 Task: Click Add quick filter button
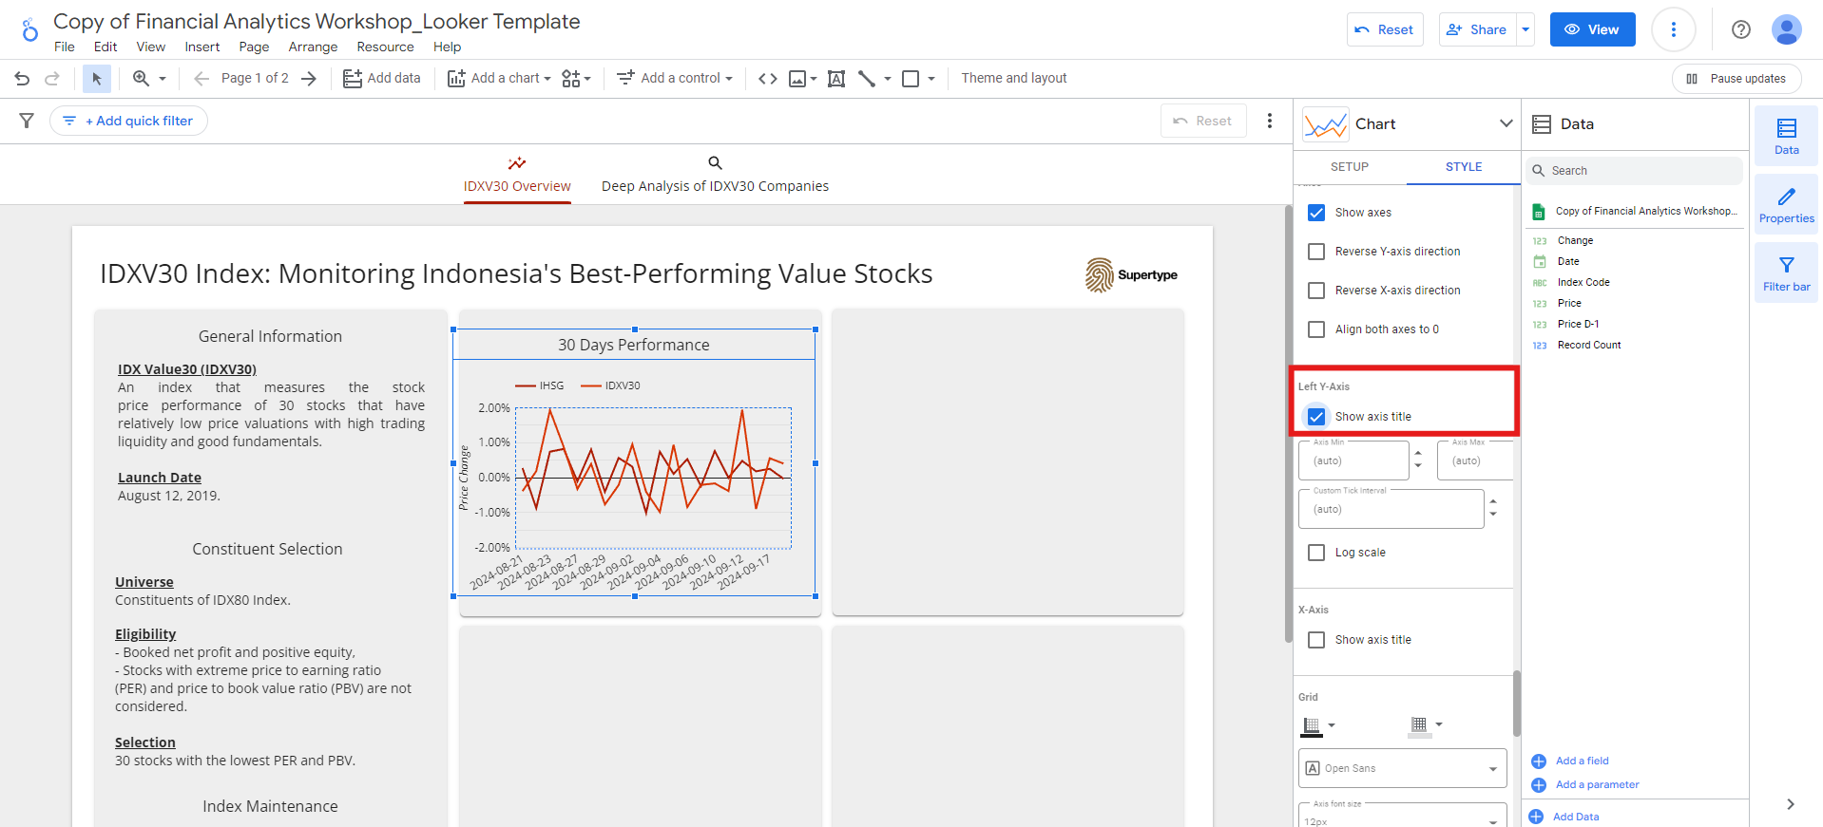coord(128,121)
